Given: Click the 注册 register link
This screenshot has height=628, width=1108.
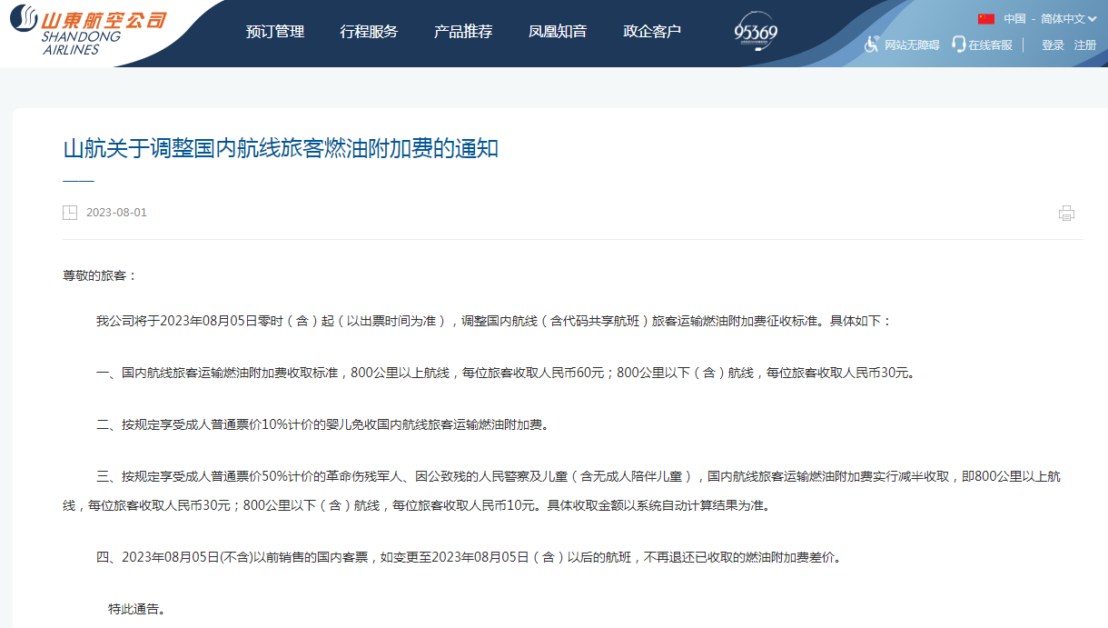Looking at the screenshot, I should click(x=1085, y=45).
